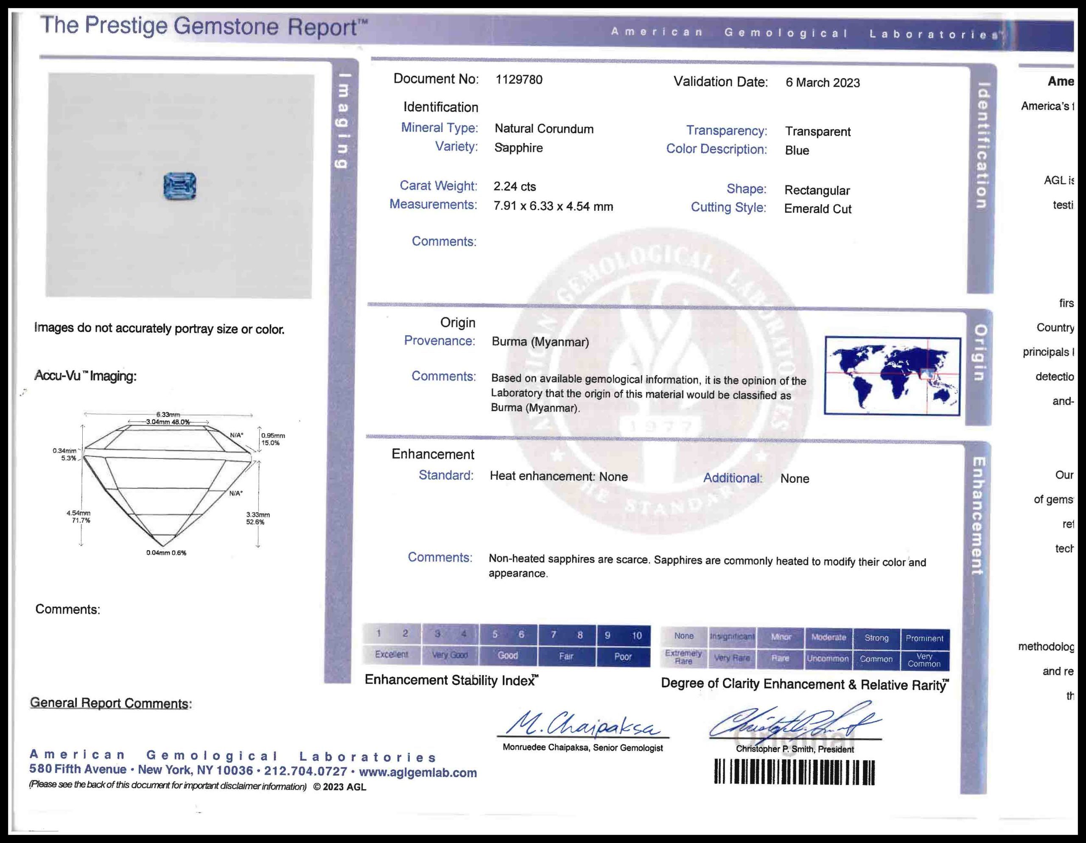This screenshot has height=843, width=1086.
Task: Click the Excellent cell in stability index
Action: tap(391, 654)
